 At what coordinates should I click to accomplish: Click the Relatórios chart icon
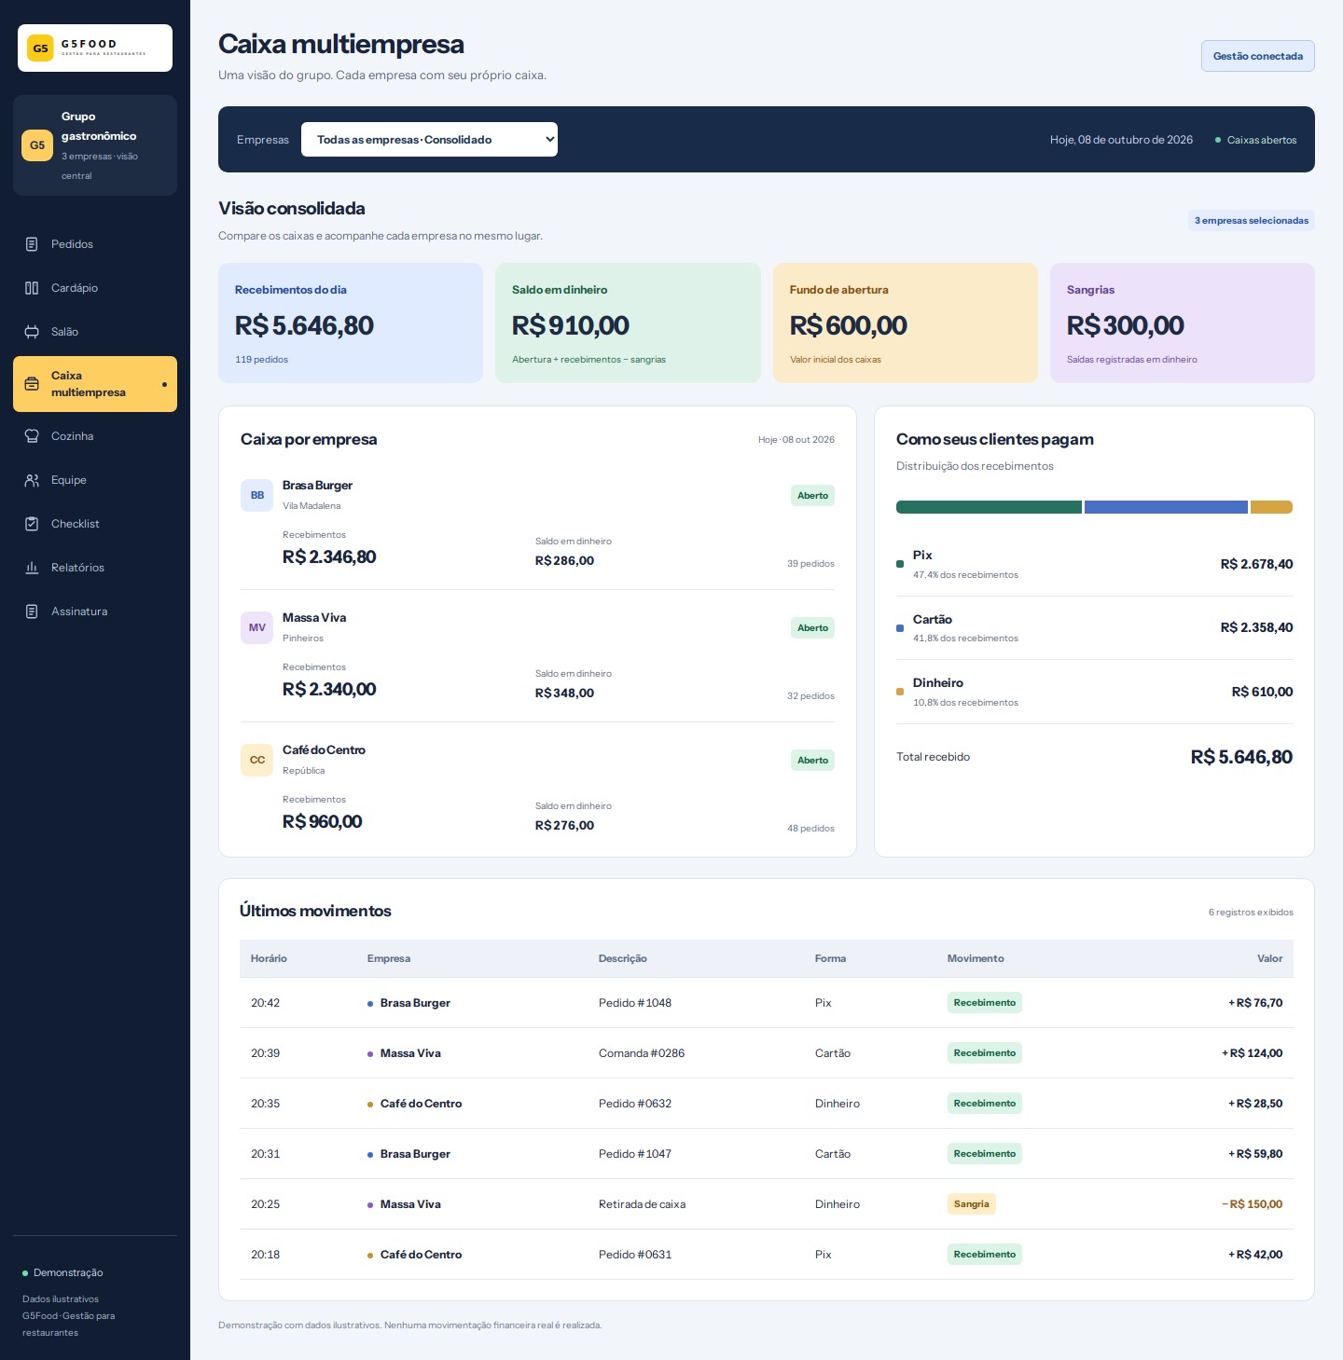tap(32, 568)
